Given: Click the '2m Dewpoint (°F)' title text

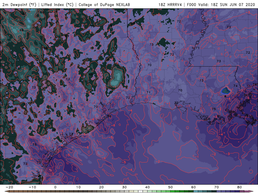Looking at the screenshot, I should (19, 5).
